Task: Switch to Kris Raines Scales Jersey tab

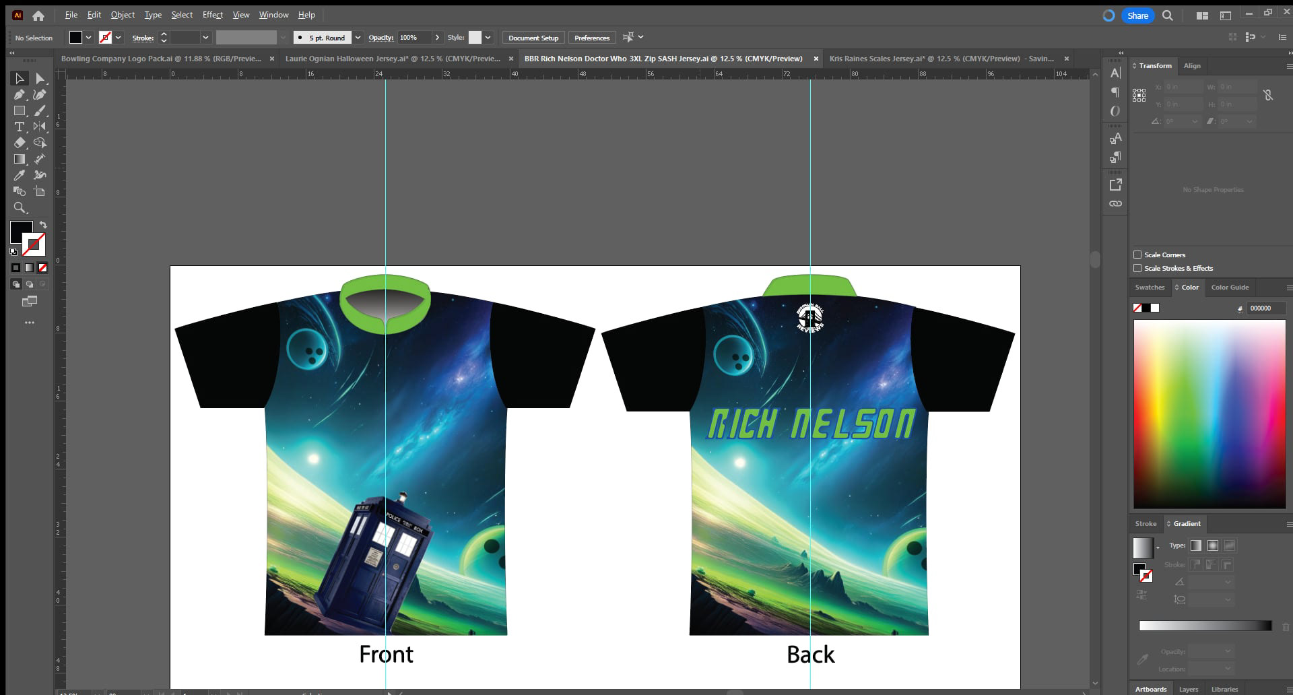Action: 941,59
